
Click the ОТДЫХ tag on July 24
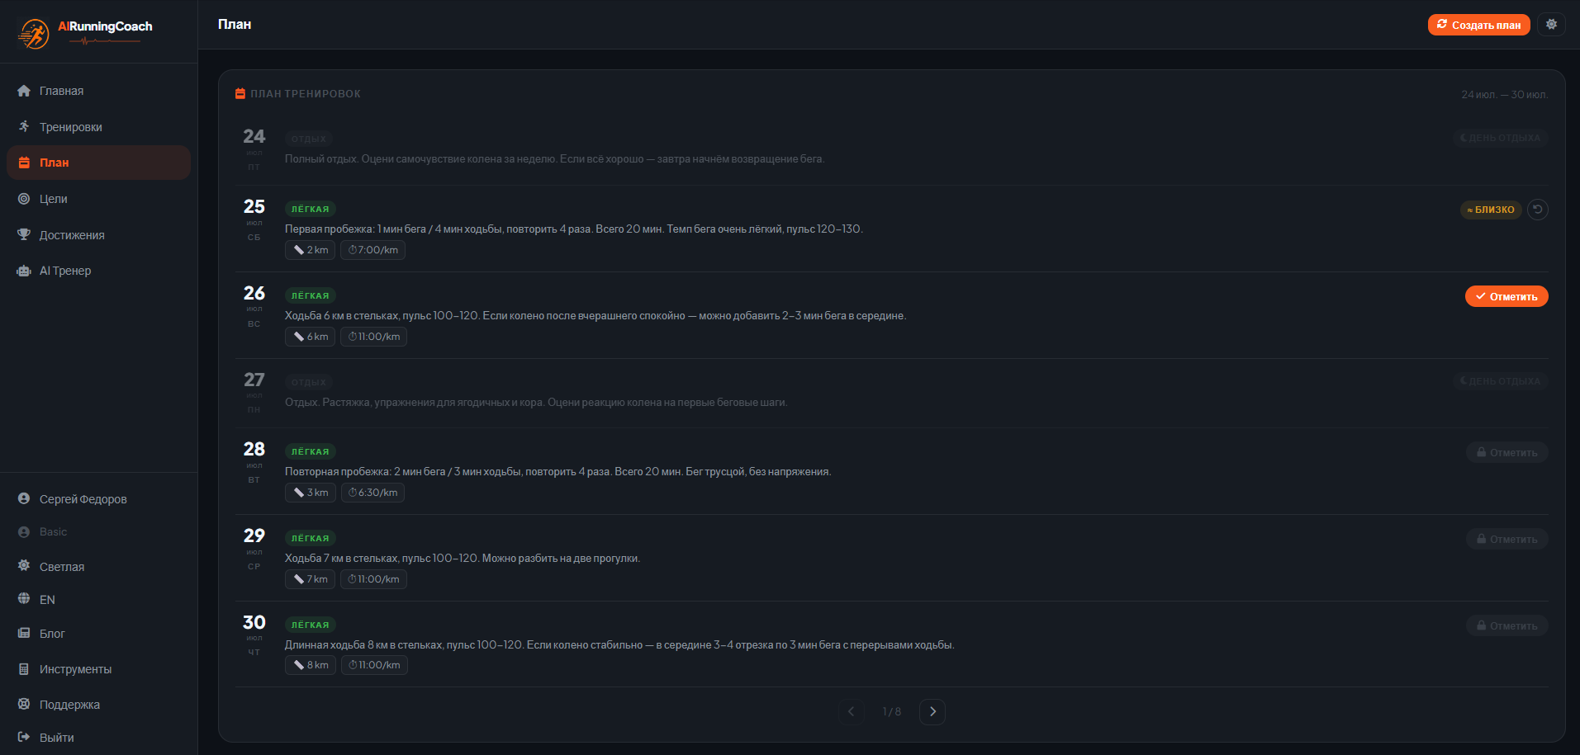pyautogui.click(x=309, y=139)
